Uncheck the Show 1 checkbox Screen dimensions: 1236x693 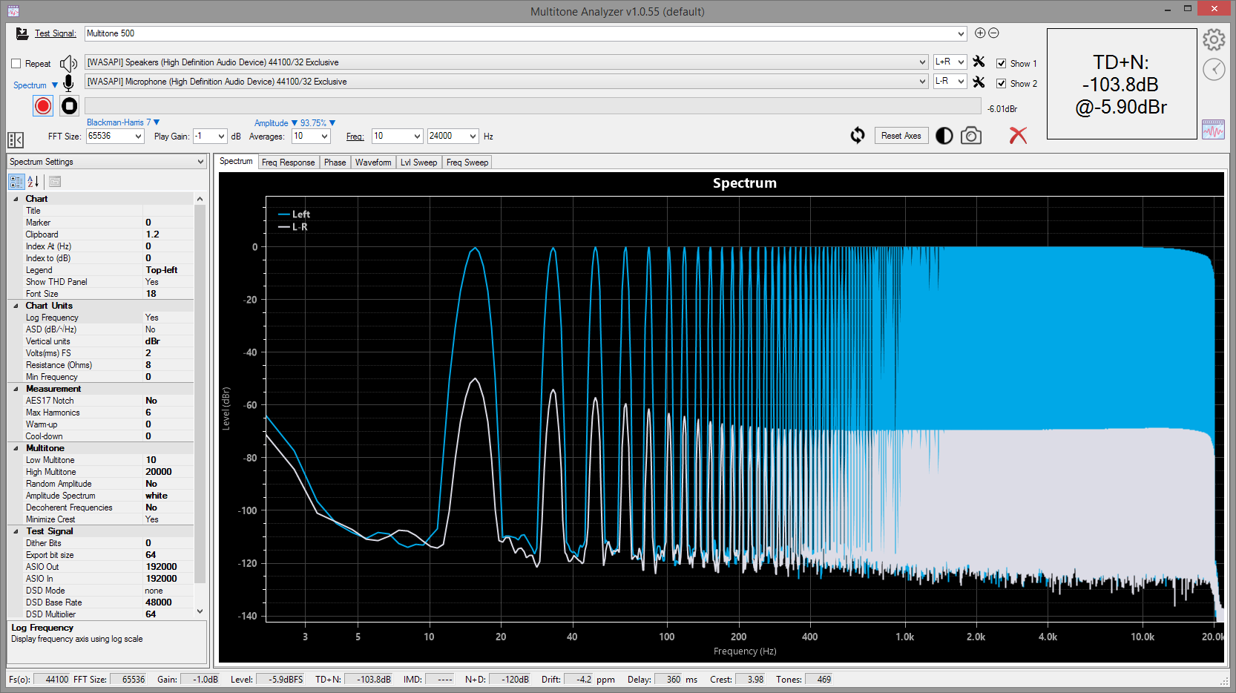[x=1002, y=64]
